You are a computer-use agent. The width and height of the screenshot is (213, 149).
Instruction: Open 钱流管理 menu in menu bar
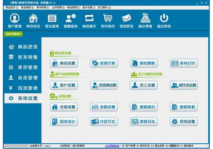(x=73, y=7)
